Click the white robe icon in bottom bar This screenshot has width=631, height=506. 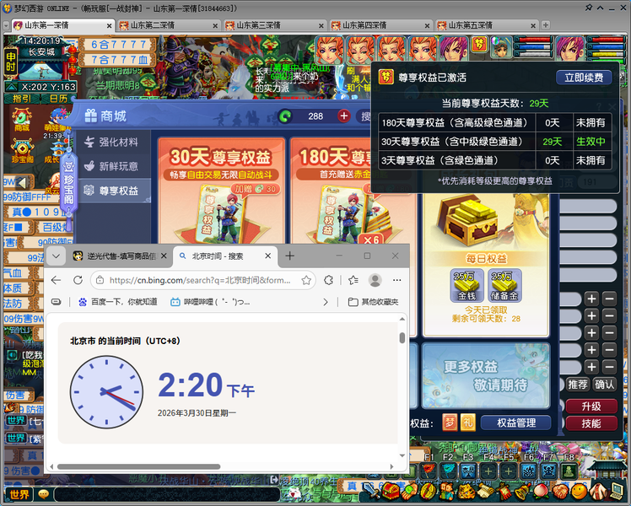[598, 490]
